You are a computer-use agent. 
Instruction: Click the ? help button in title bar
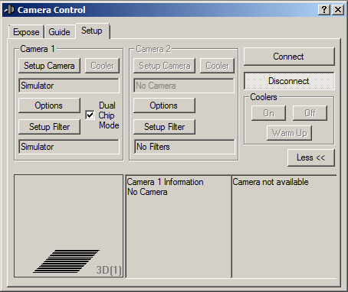[x=324, y=10]
